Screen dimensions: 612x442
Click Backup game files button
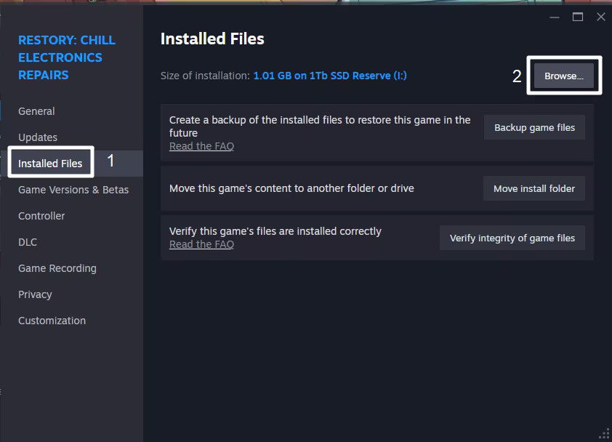point(534,127)
